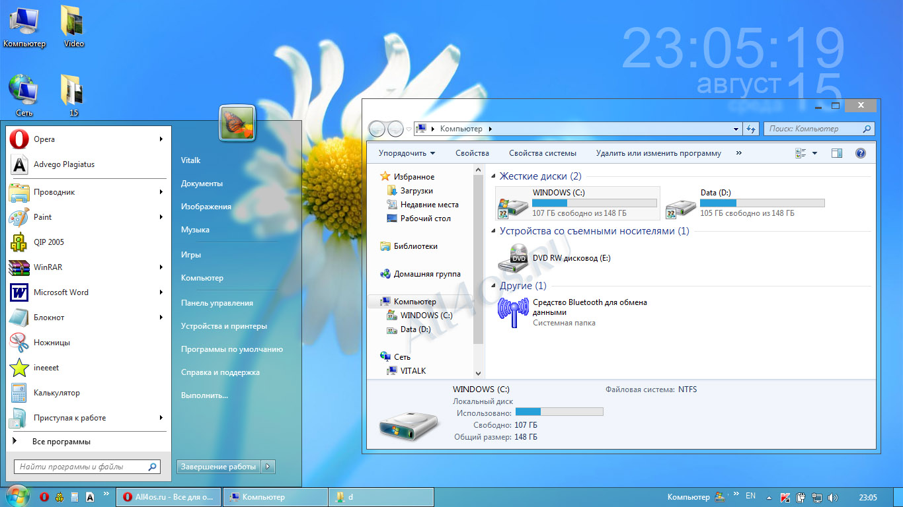Collapse Устройства со съемными носителями group
This screenshot has height=507, width=903.
tap(492, 232)
